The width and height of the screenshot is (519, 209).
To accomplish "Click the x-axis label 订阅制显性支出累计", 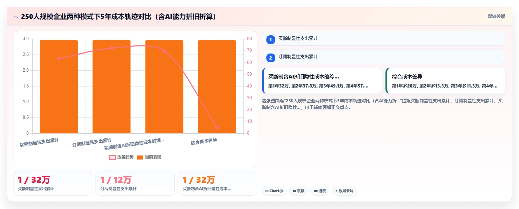I will coord(92,142).
